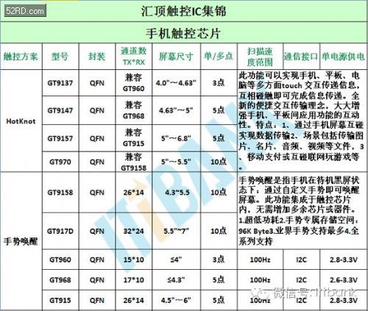The image size is (368, 311).
Task: Select the 汇顶触控IC集锦 title row
Action: 184,11
